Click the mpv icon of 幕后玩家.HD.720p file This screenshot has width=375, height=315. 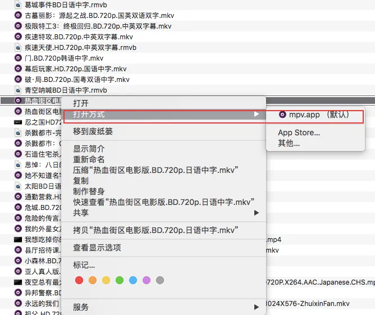click(18, 69)
